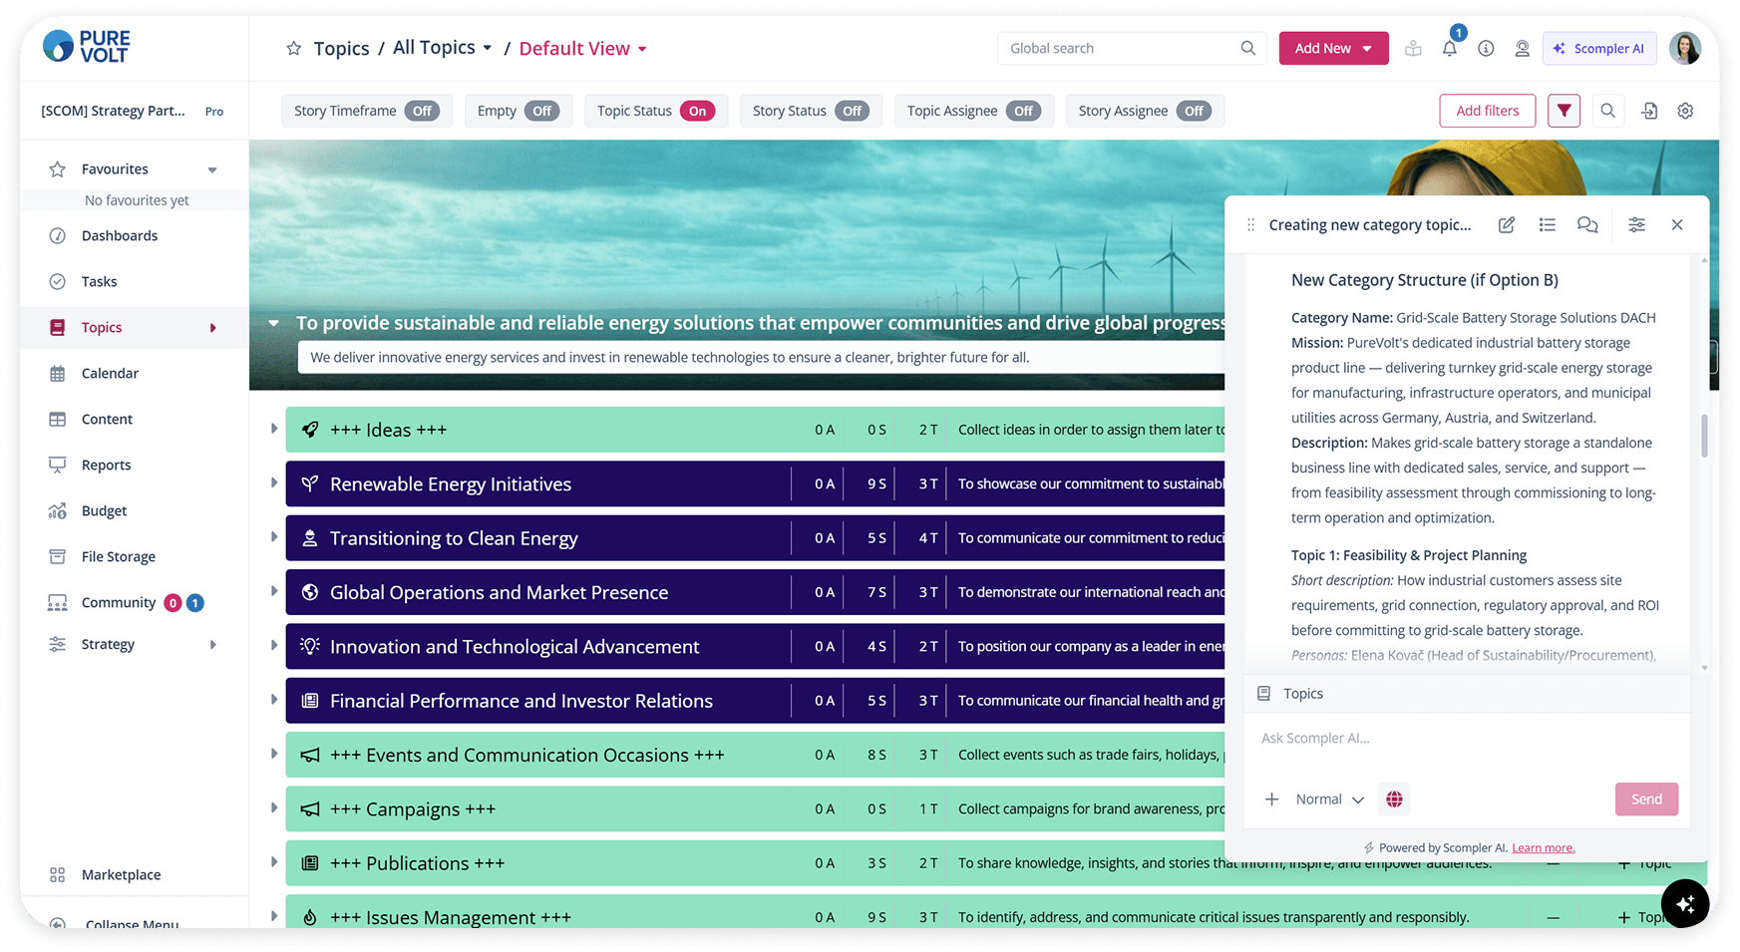Click the Ask Scompler AI input field
Screen dimensions: 1740x952
(x=1466, y=739)
